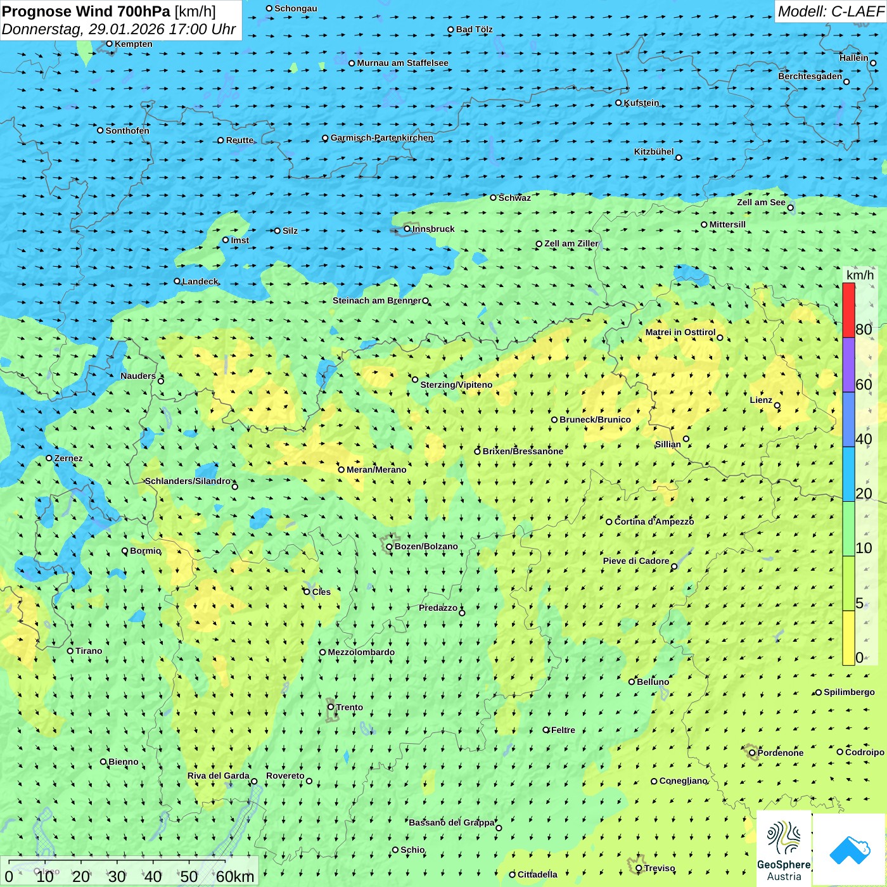Select the Sonthofen city label
The image size is (887, 887).
pyautogui.click(x=127, y=131)
